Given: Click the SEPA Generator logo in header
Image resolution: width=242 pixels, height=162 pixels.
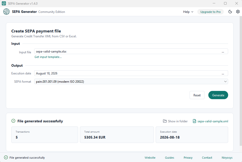Looking at the screenshot, I should [x=6, y=12].
